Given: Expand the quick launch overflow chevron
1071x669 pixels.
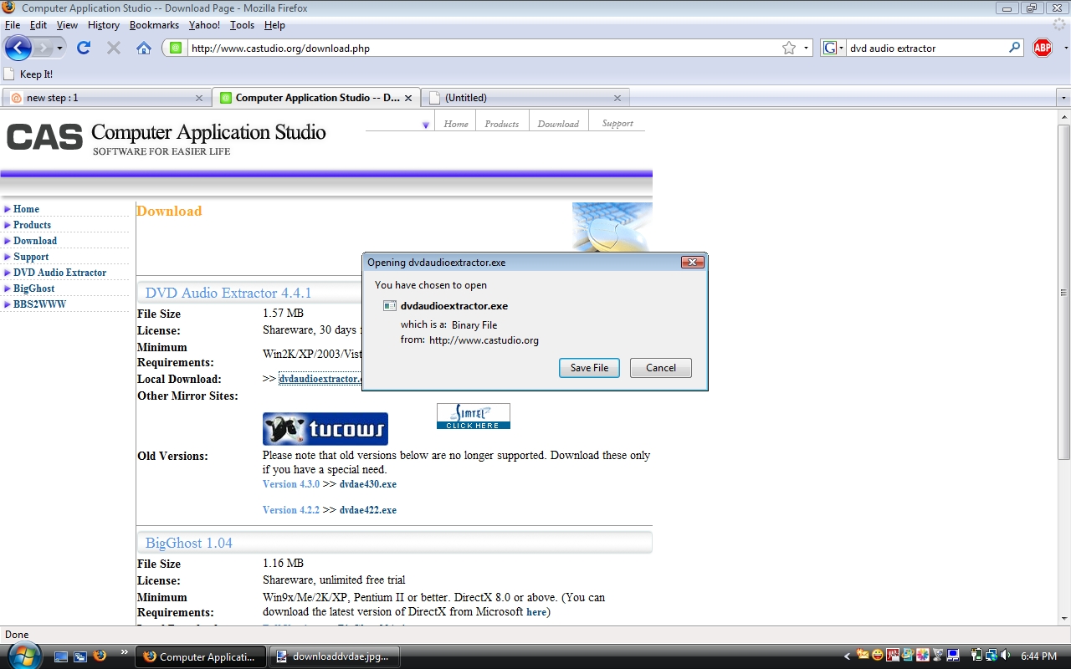Looking at the screenshot, I should (125, 651).
